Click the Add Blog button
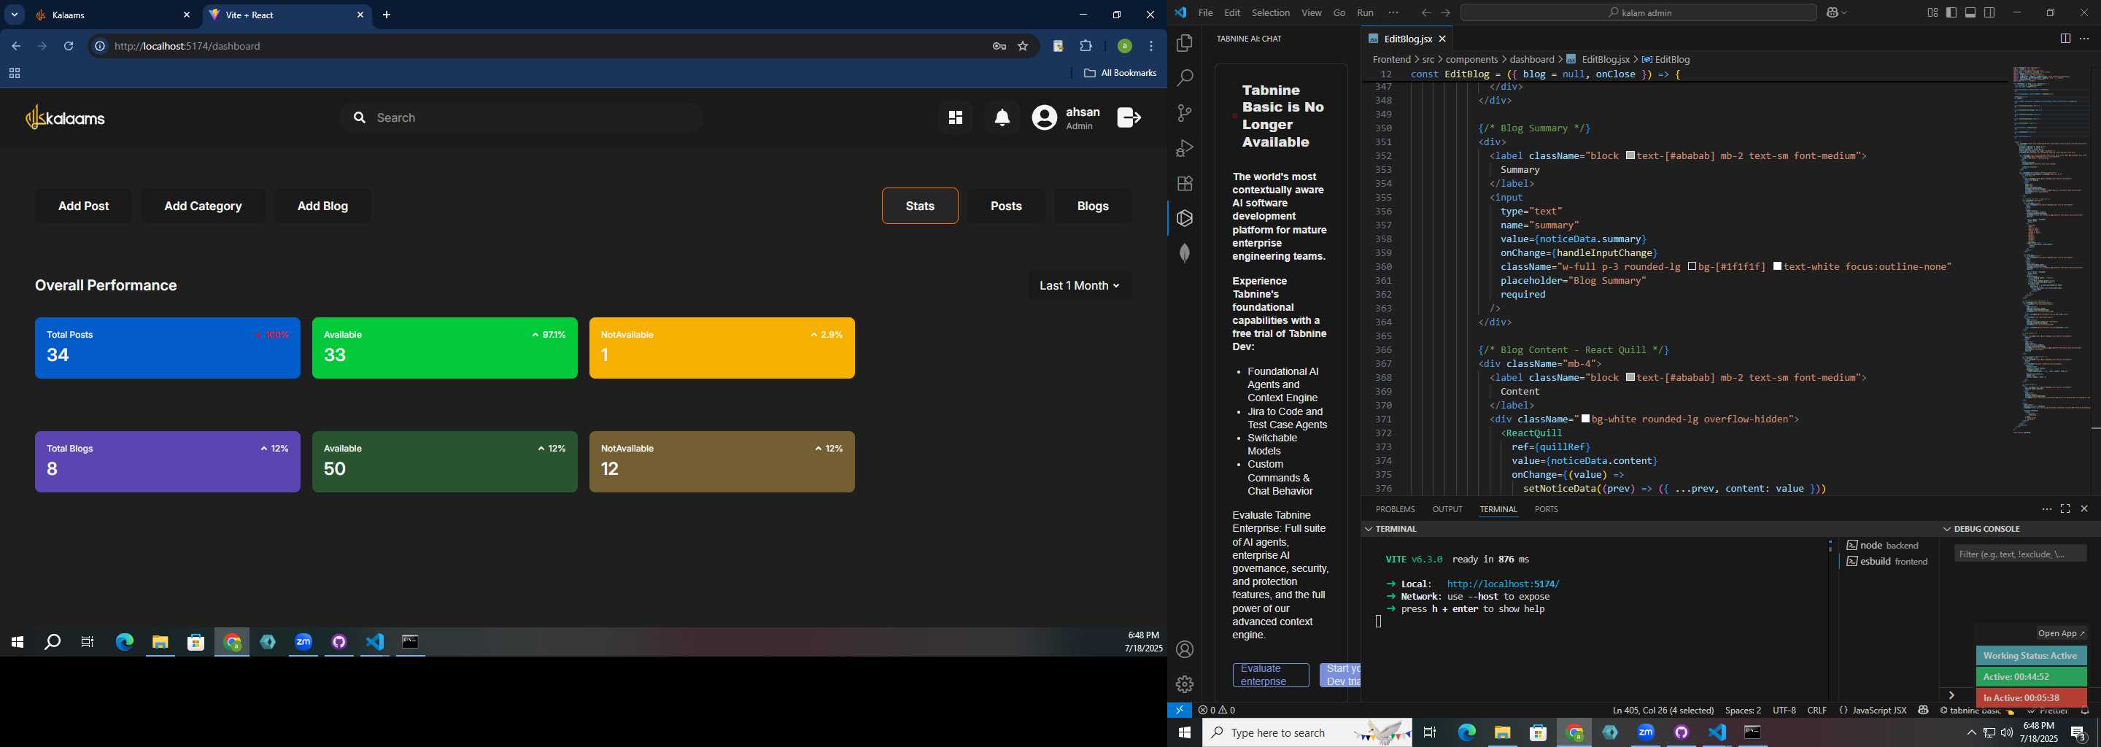This screenshot has width=2101, height=747. coord(323,206)
